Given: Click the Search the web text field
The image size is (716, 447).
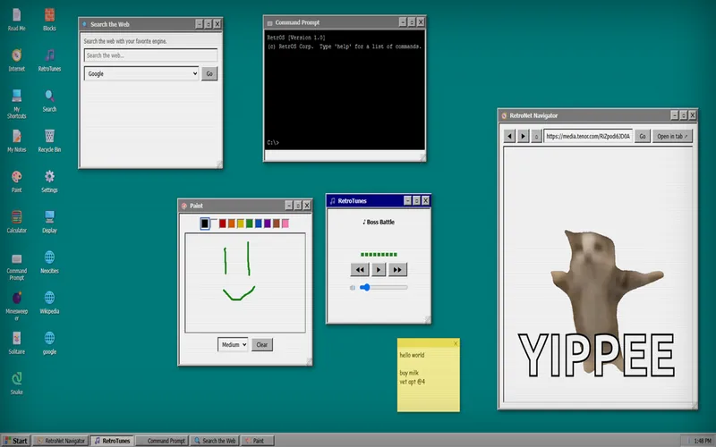Looking at the screenshot, I should tap(150, 55).
